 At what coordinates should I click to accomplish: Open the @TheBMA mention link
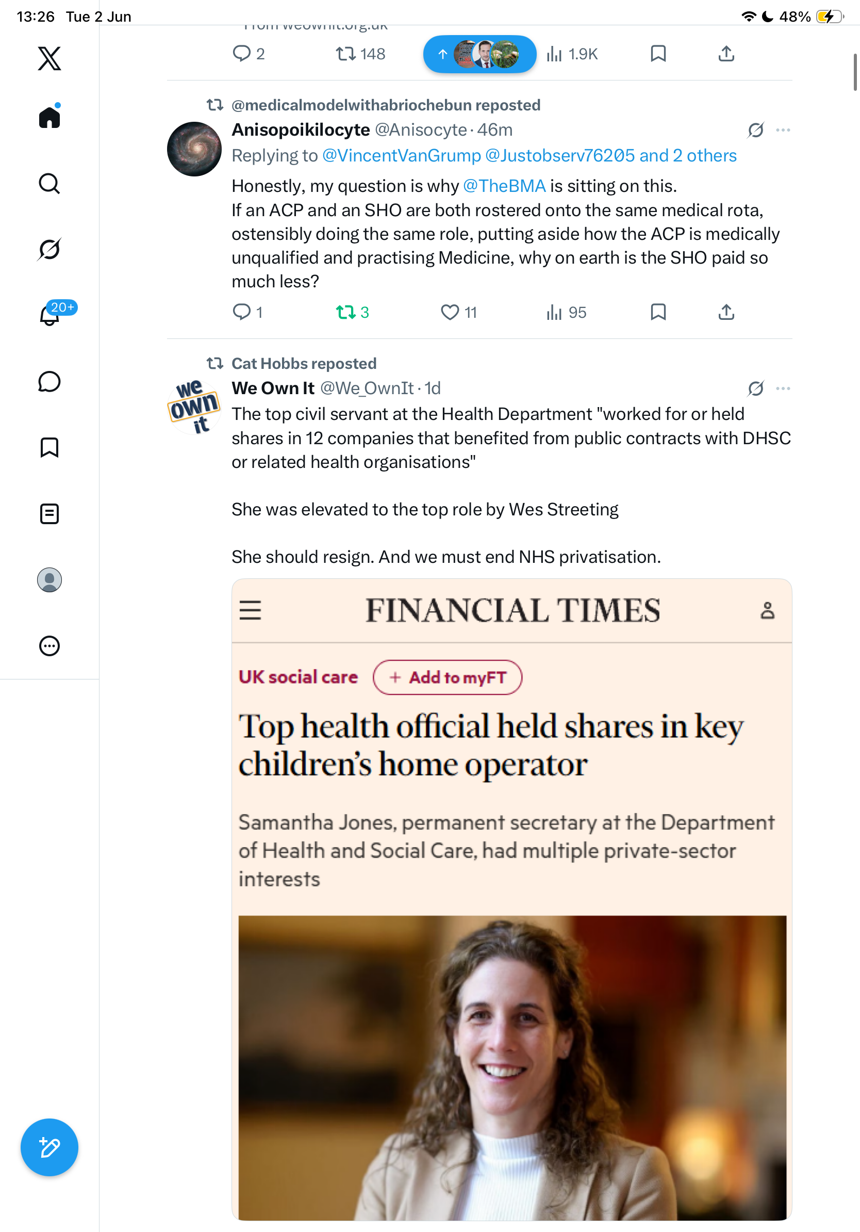point(504,186)
